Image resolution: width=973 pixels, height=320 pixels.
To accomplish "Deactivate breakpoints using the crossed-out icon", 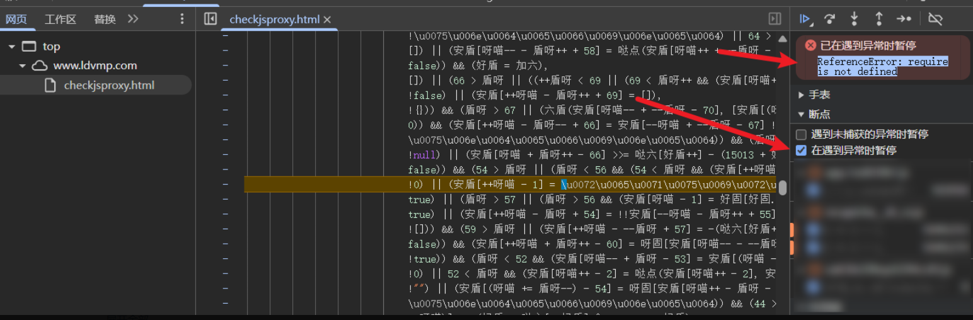I will click(935, 19).
